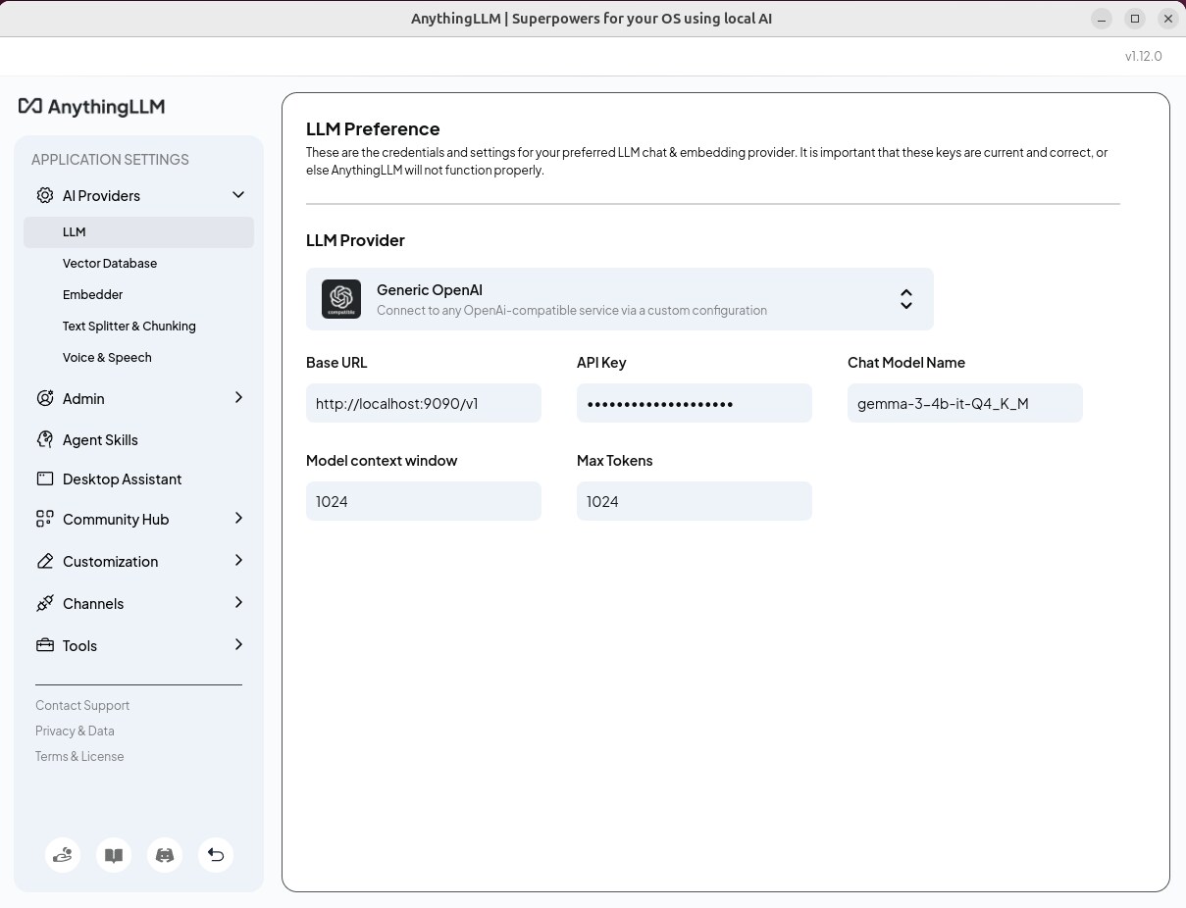
Task: Click the v1.12.0 version label
Action: 1144,56
